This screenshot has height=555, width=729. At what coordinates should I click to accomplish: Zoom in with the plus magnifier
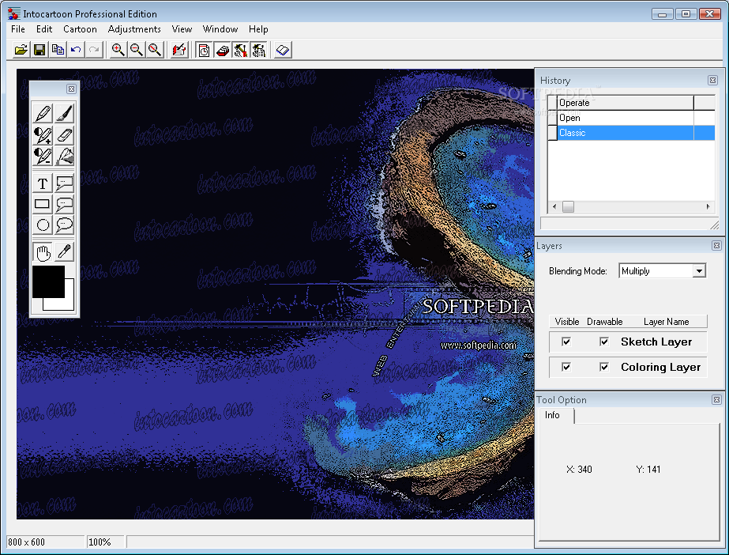tap(118, 50)
